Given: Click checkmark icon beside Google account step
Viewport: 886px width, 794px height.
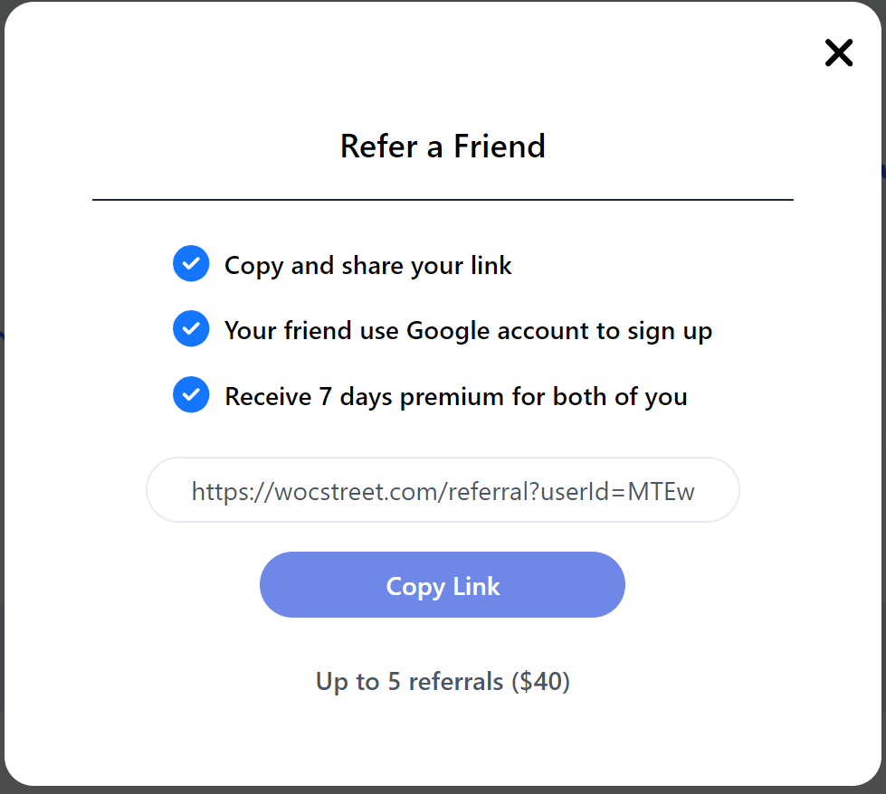Looking at the screenshot, I should [191, 328].
